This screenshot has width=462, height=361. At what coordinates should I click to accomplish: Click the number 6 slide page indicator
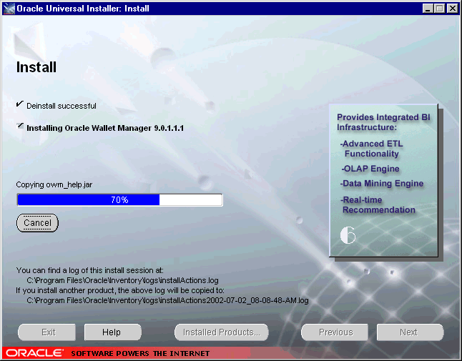pos(348,235)
